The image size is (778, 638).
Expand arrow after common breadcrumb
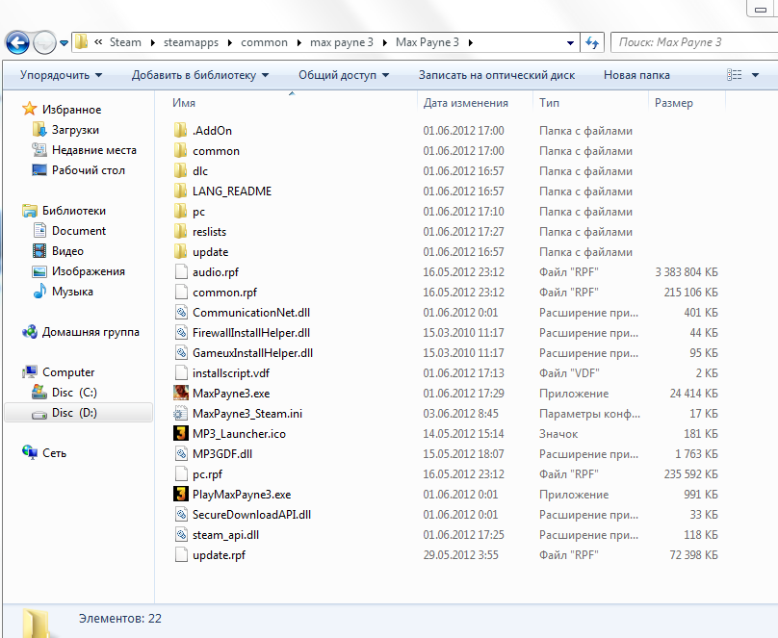click(298, 43)
